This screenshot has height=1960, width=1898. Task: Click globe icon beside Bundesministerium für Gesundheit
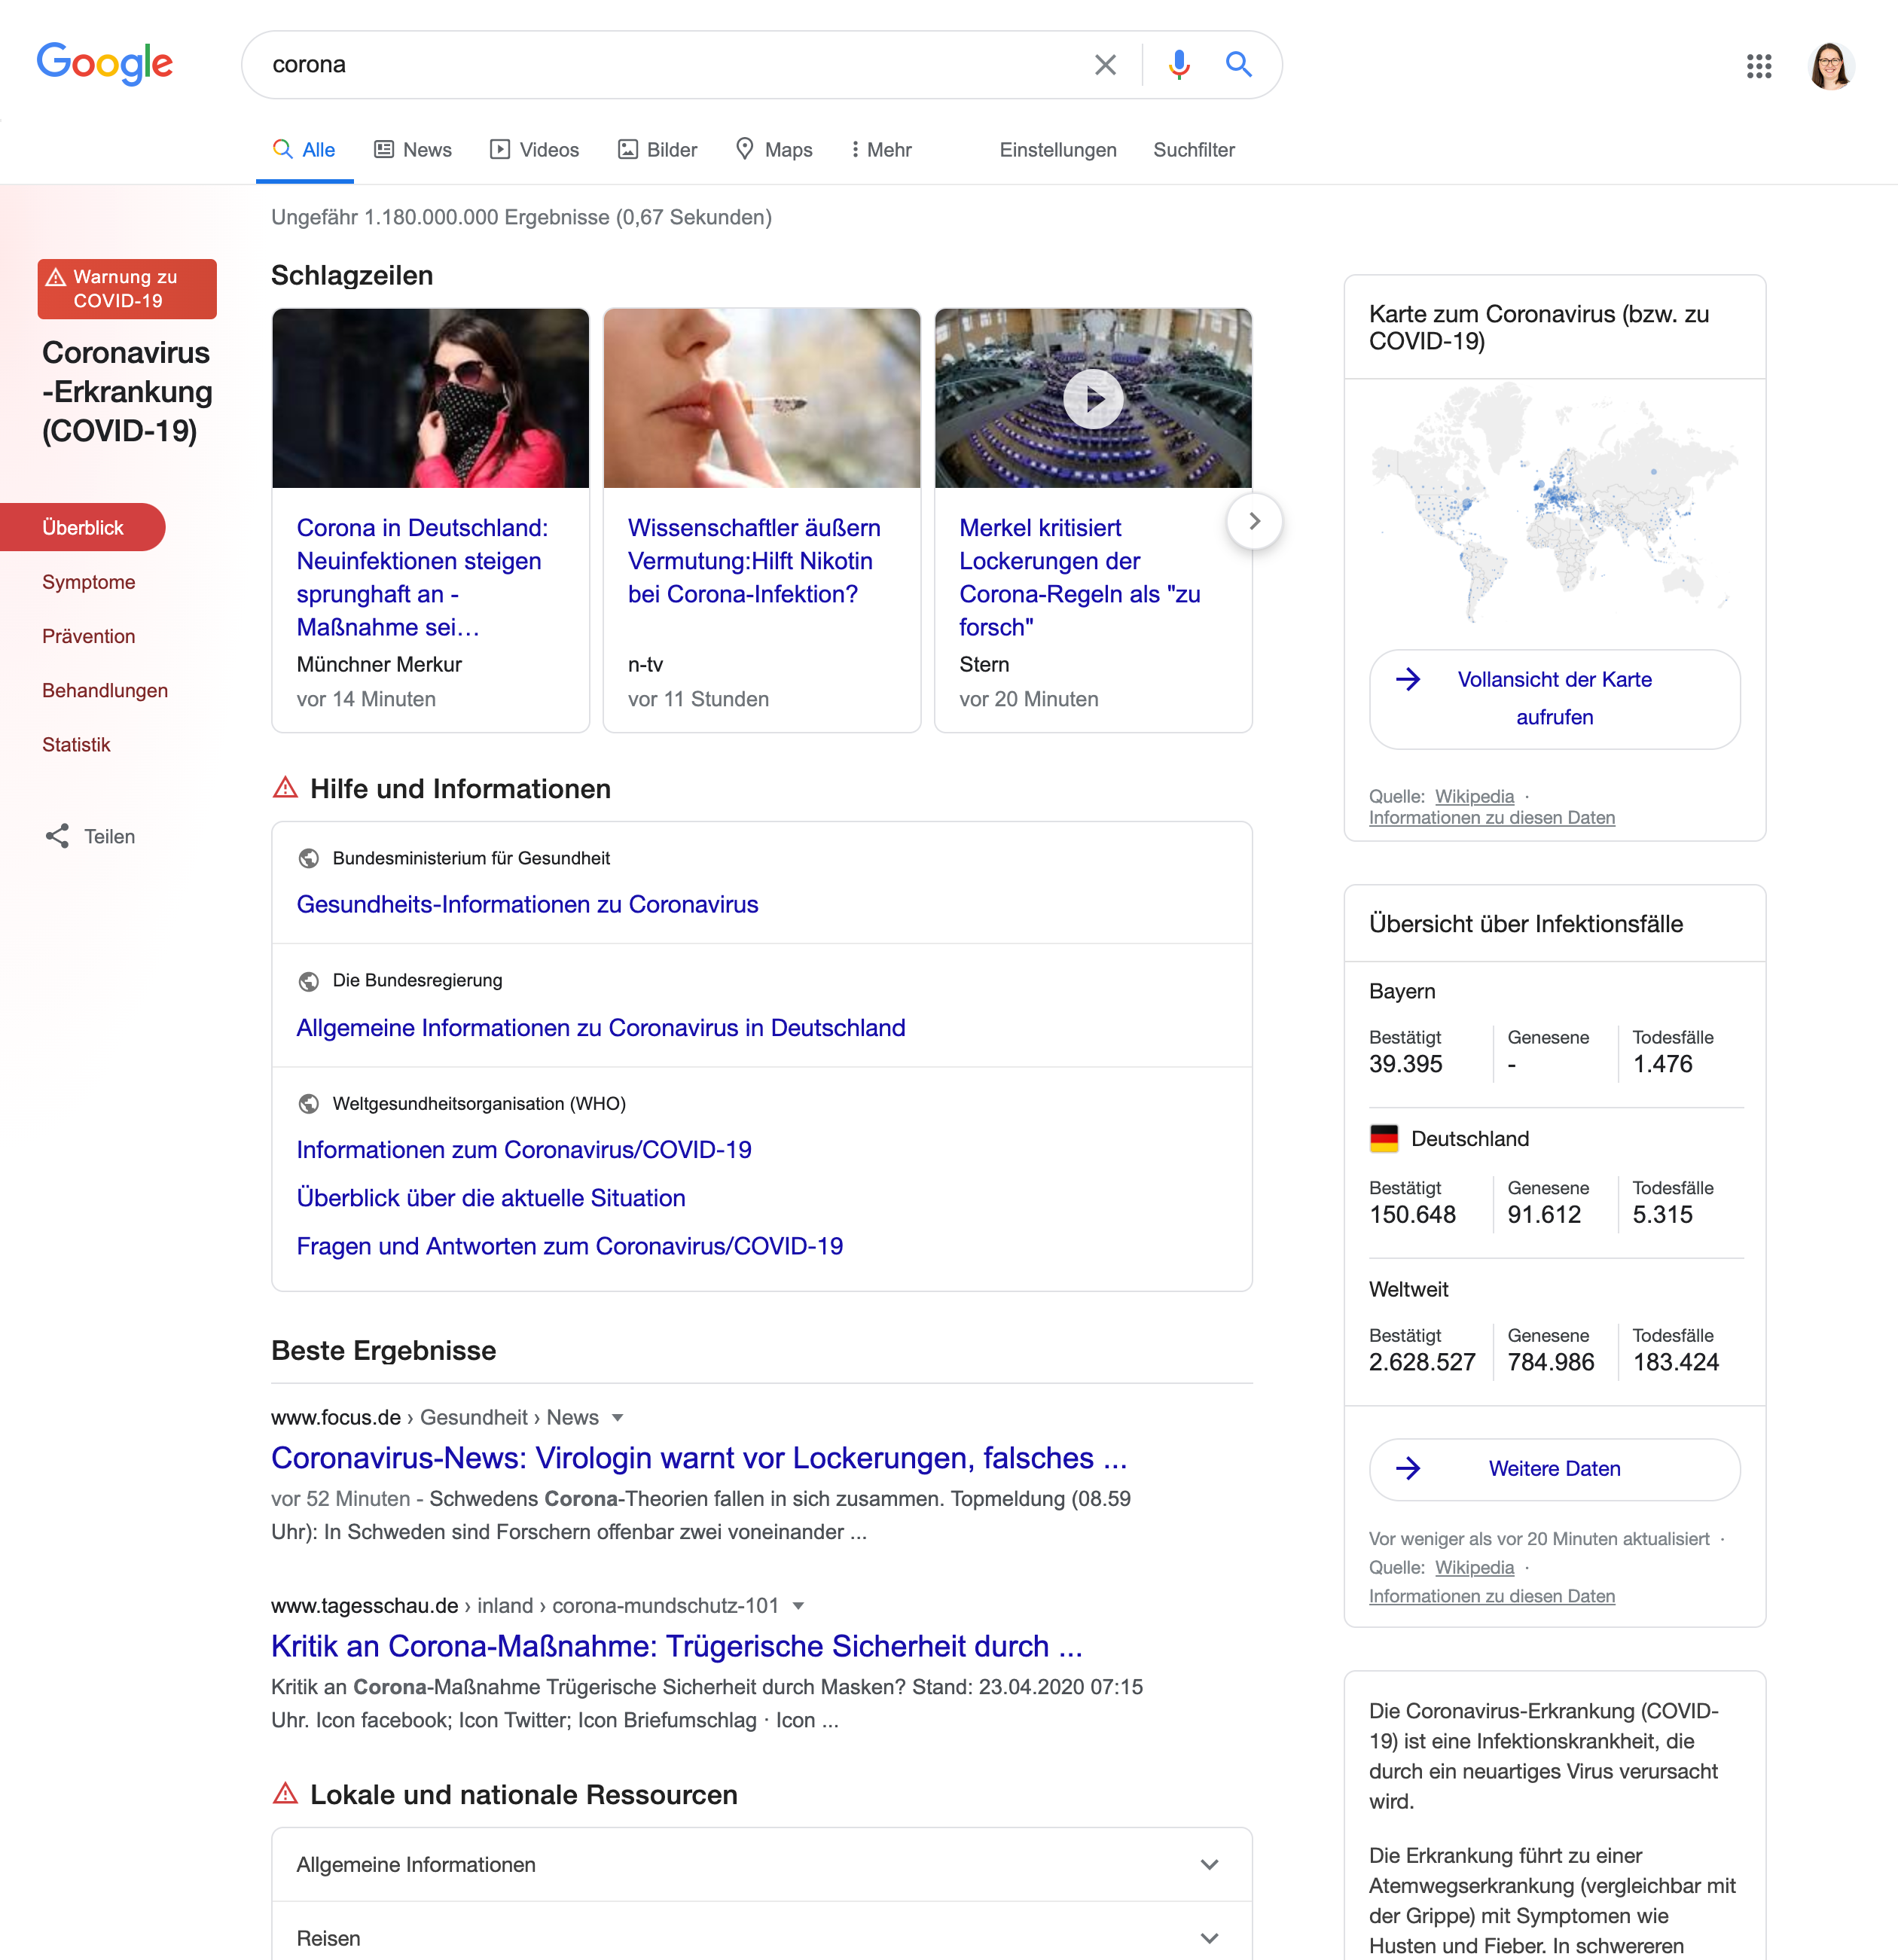click(309, 858)
